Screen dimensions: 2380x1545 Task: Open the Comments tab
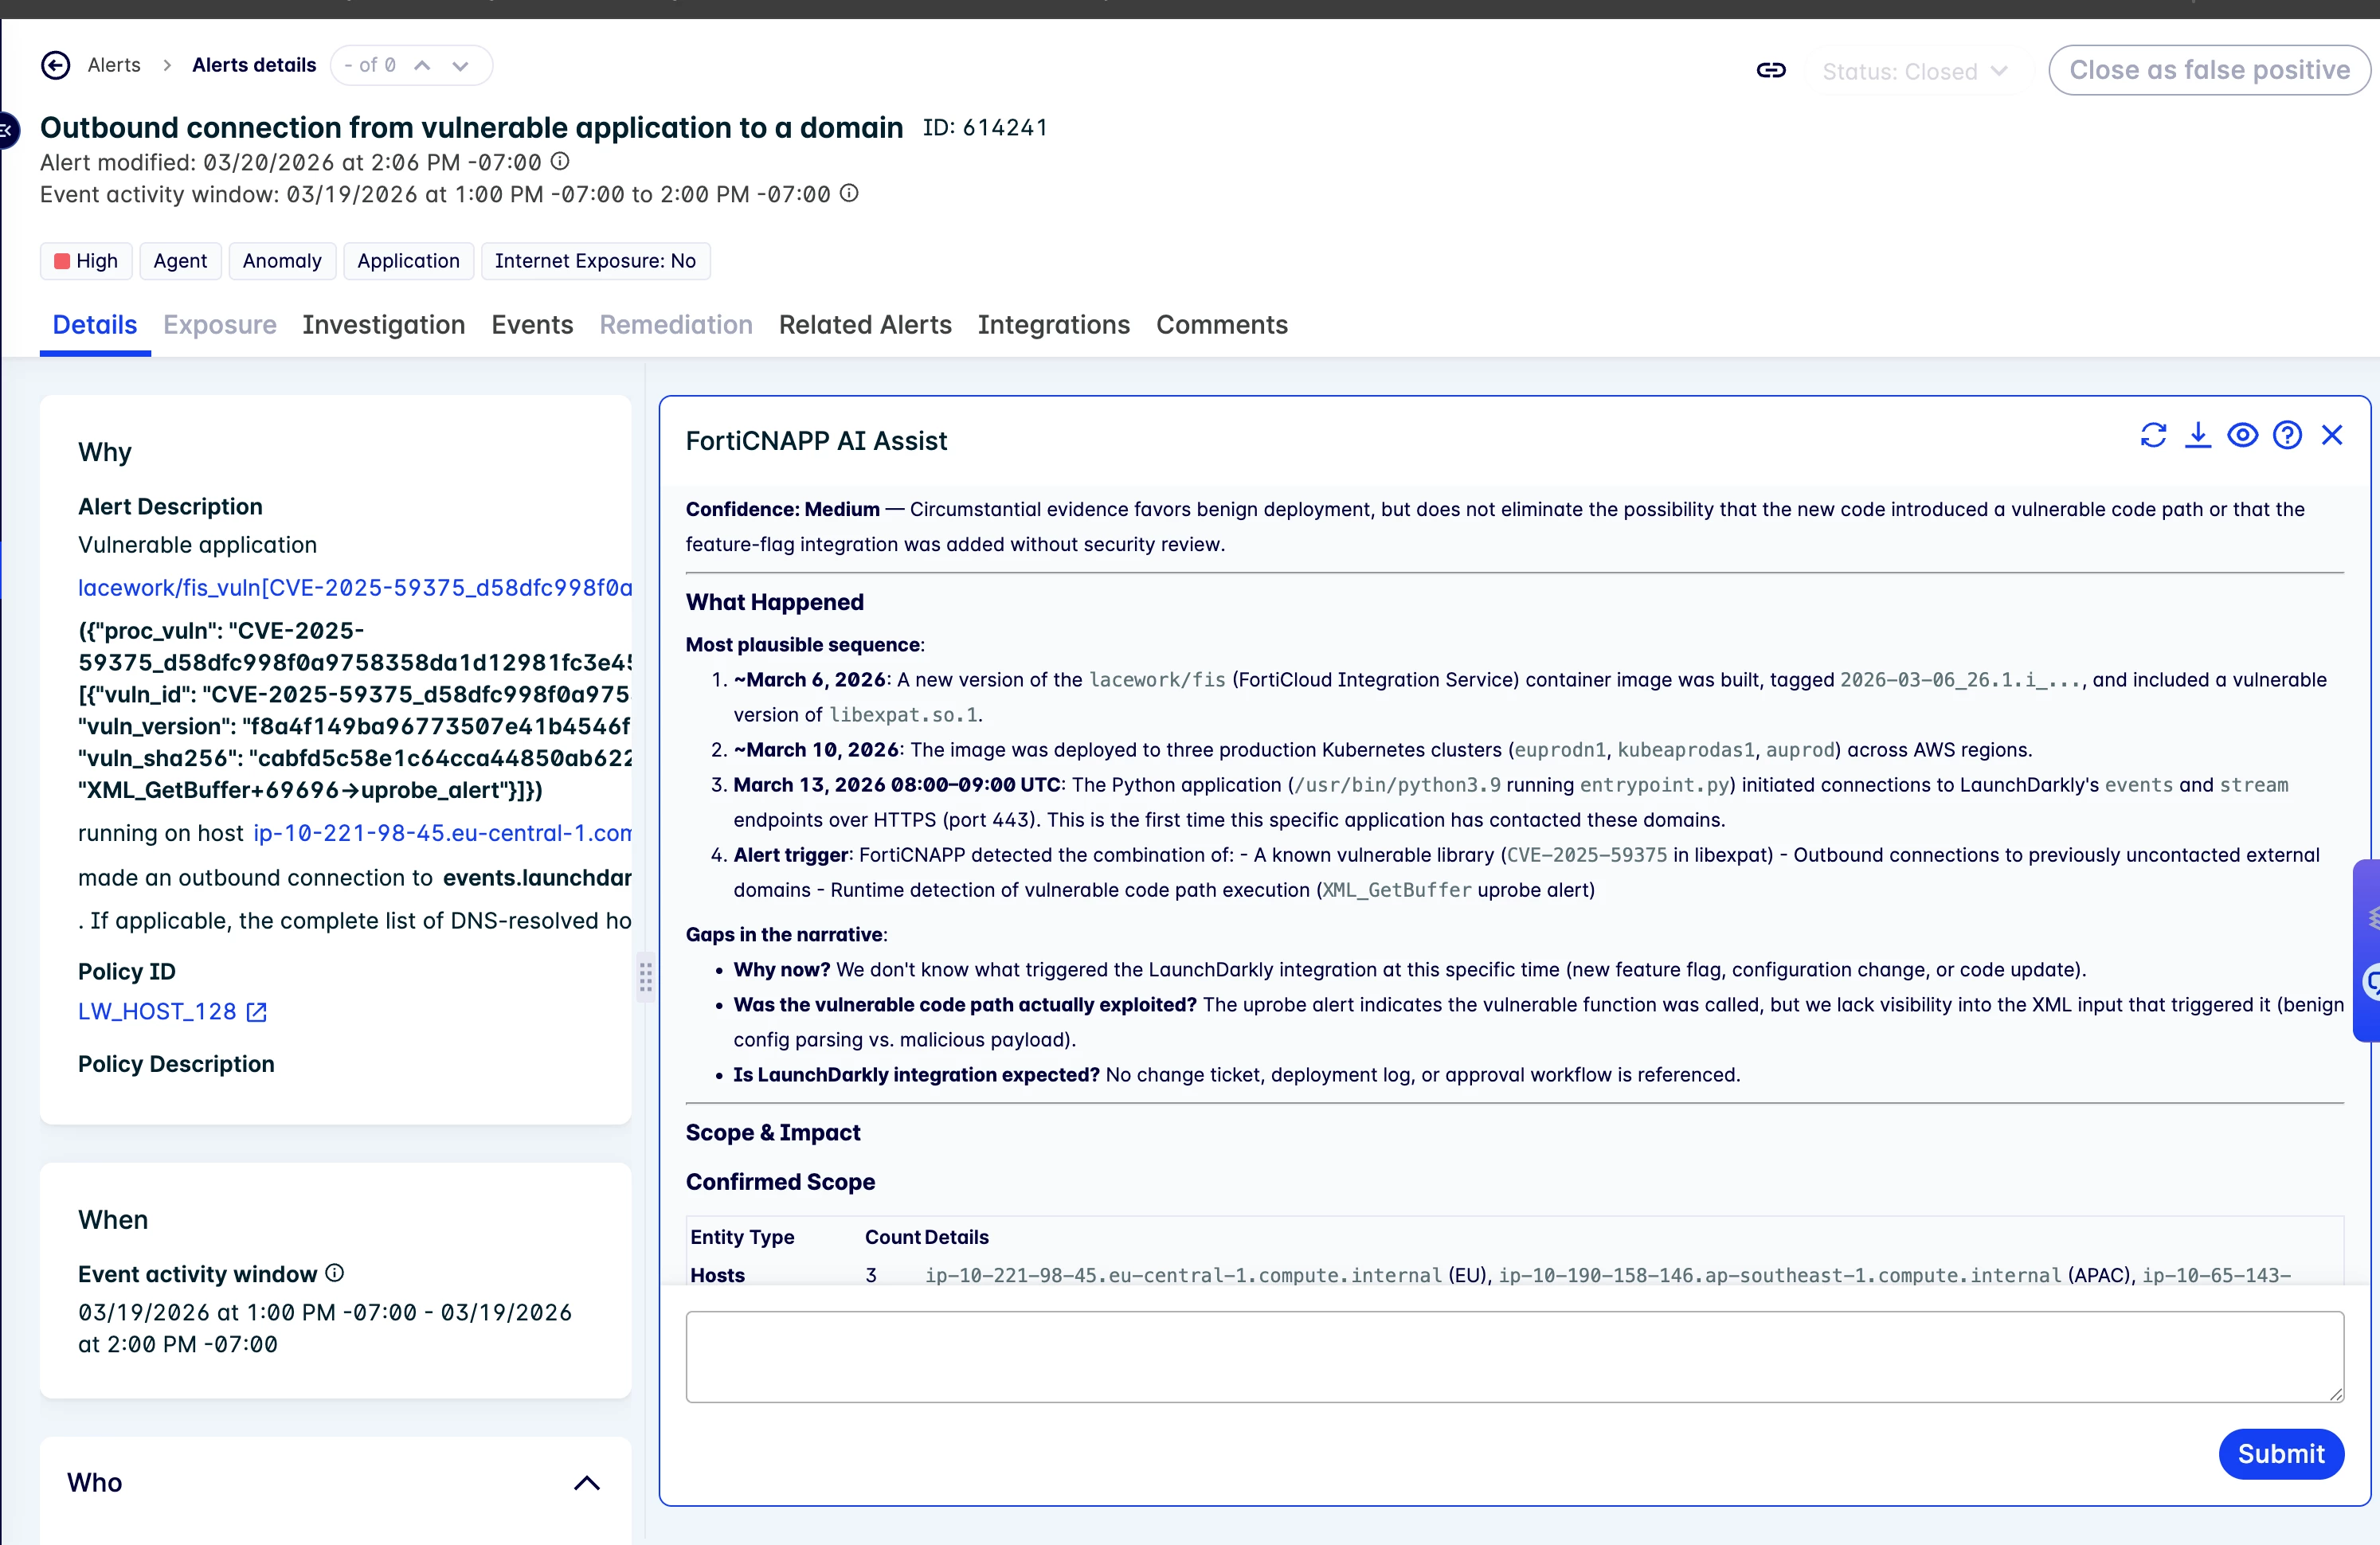pos(1222,325)
